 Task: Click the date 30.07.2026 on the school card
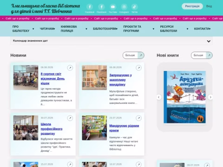(x=47, y=118)
